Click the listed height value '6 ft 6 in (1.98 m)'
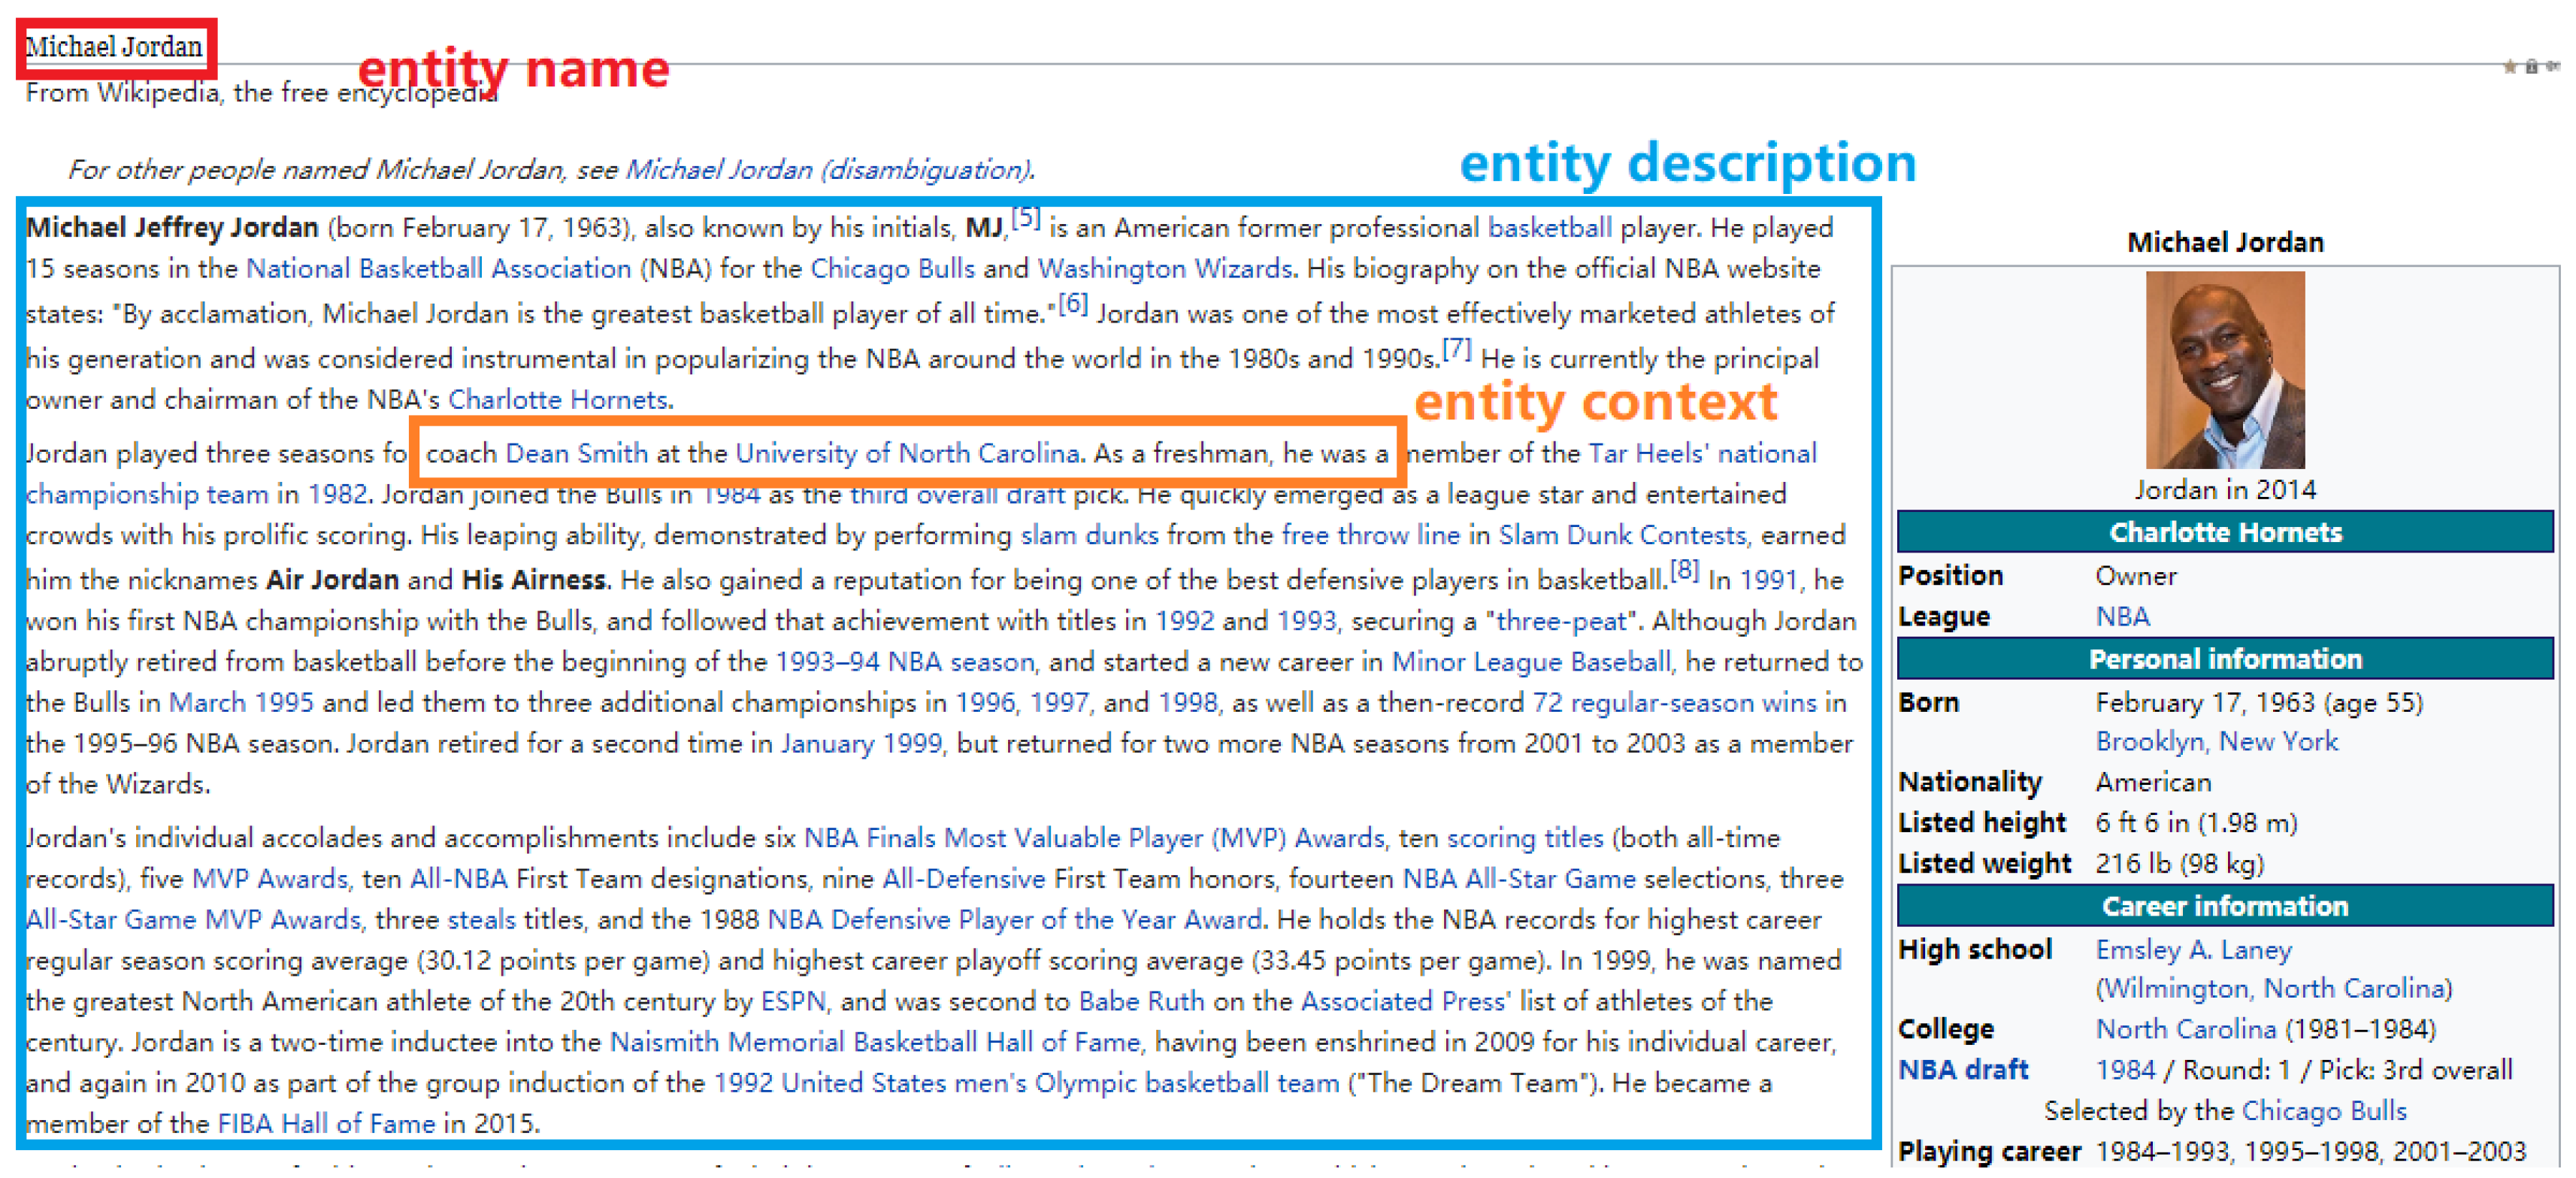Screen dimensions: 2576x1178 point(2197,823)
